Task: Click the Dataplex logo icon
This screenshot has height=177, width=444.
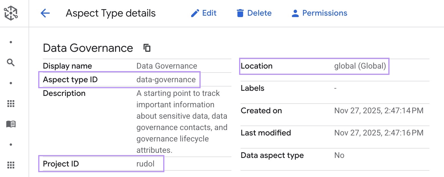Action: click(11, 13)
